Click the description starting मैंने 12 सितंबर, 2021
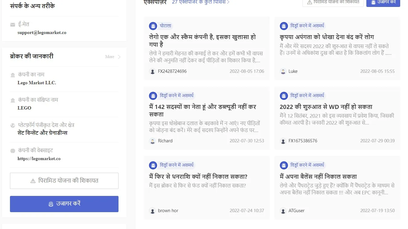Screen dimensions: 408x229 337,119
